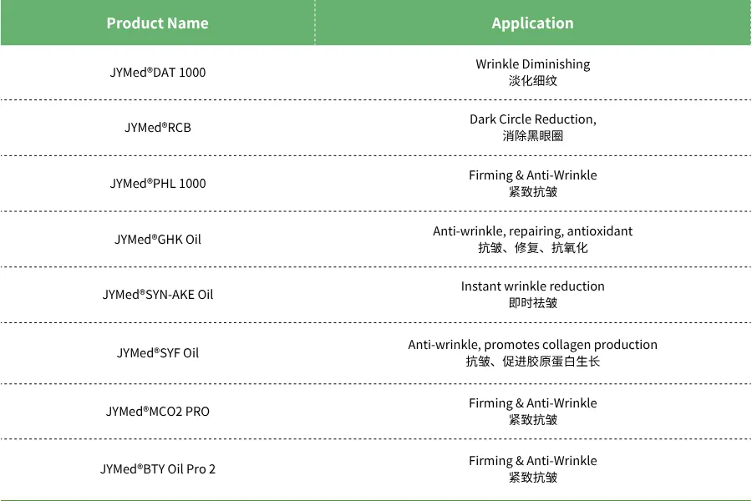The width and height of the screenshot is (752, 501).
Task: Click 紧致抗皱 in the BTY Oil Pro 2 row
Action: coord(533,478)
